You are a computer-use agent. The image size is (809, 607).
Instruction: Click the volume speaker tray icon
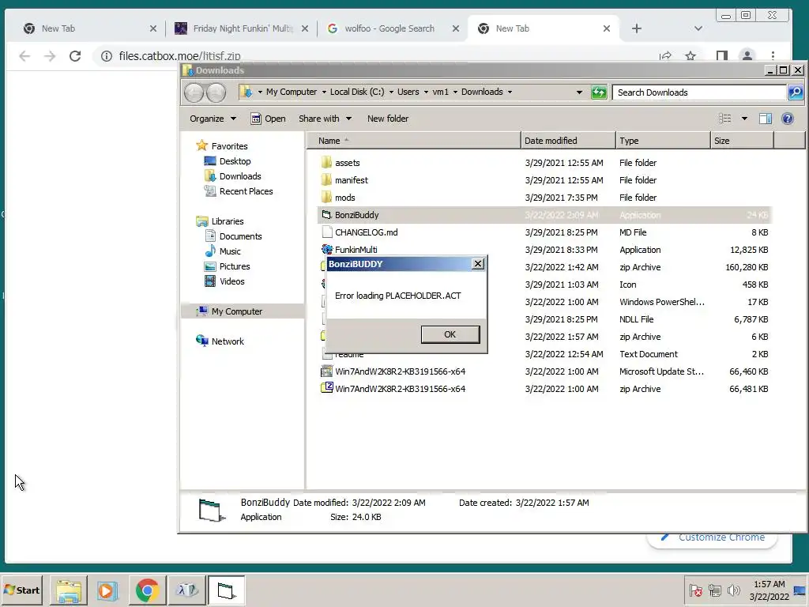(733, 590)
